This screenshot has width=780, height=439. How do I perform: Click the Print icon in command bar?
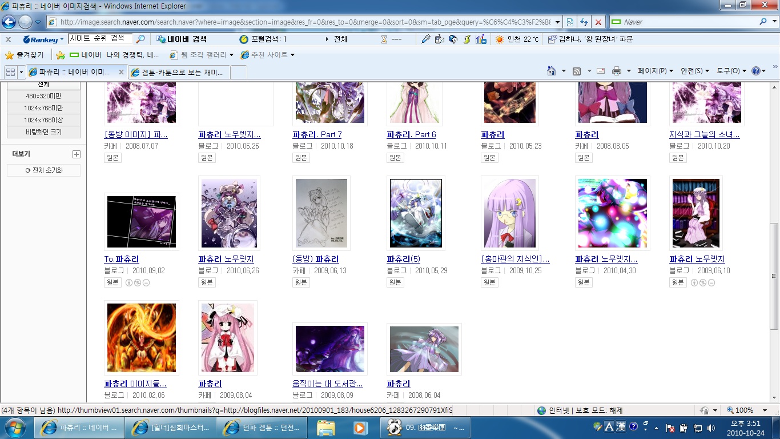coord(616,71)
